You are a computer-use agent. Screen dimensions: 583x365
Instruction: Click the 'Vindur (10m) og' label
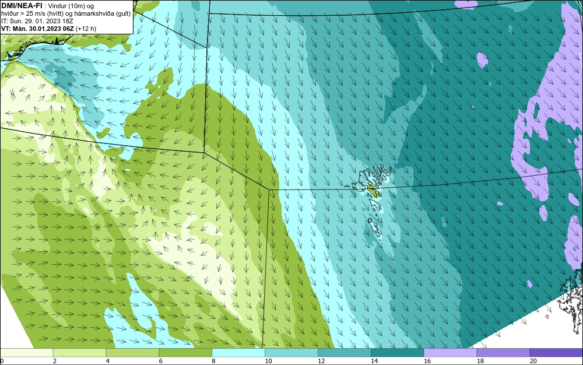(71, 6)
